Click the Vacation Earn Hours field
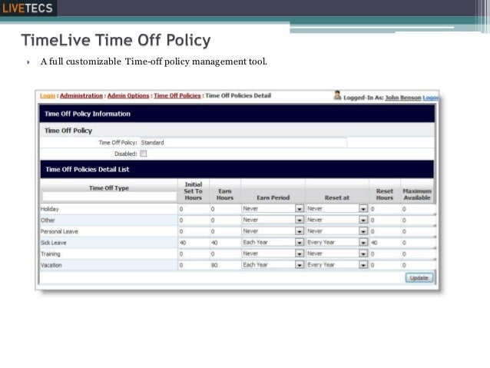Image resolution: width=490 pixels, height=368 pixels. (225, 265)
